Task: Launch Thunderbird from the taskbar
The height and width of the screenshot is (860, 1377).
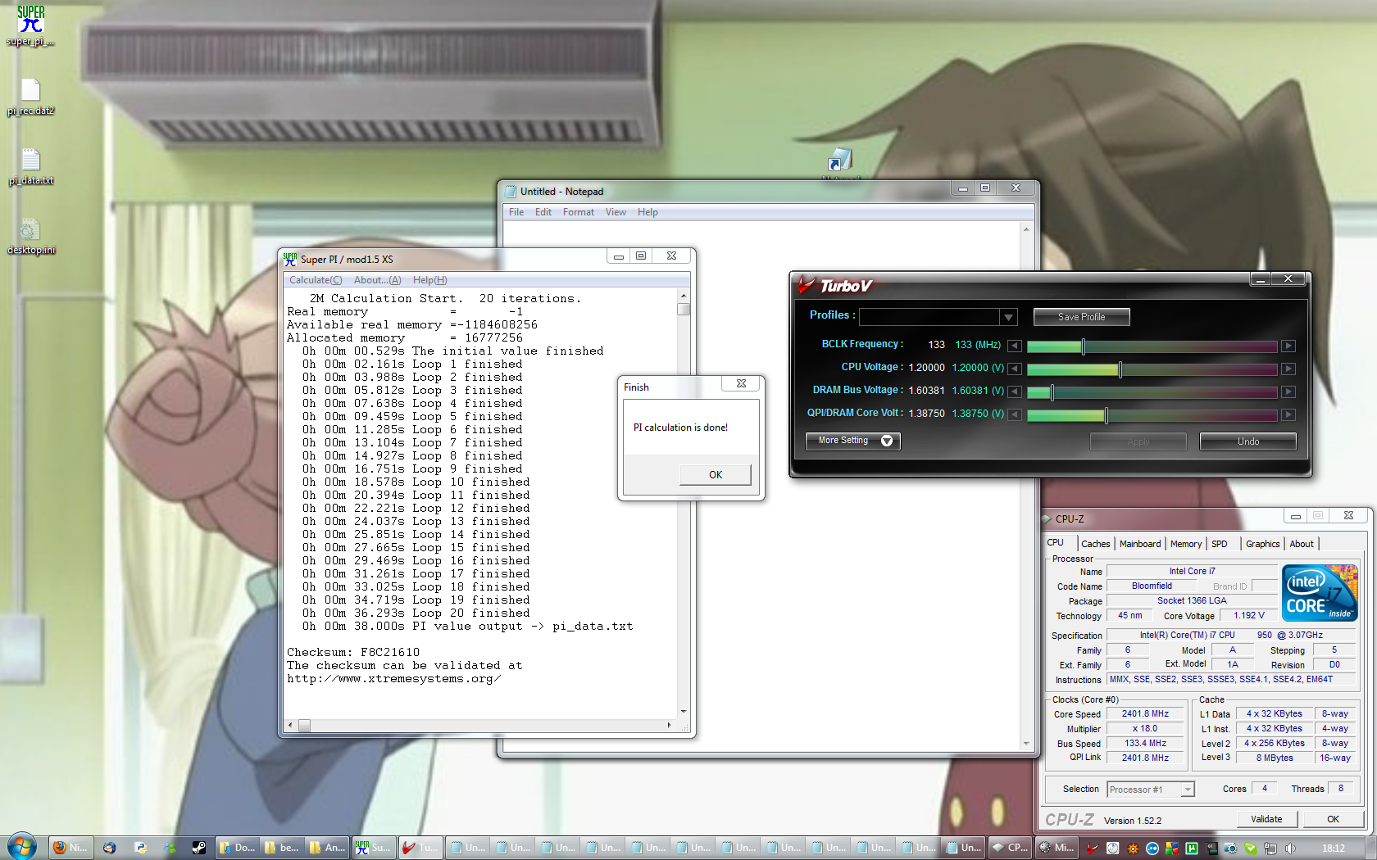Action: 109,848
